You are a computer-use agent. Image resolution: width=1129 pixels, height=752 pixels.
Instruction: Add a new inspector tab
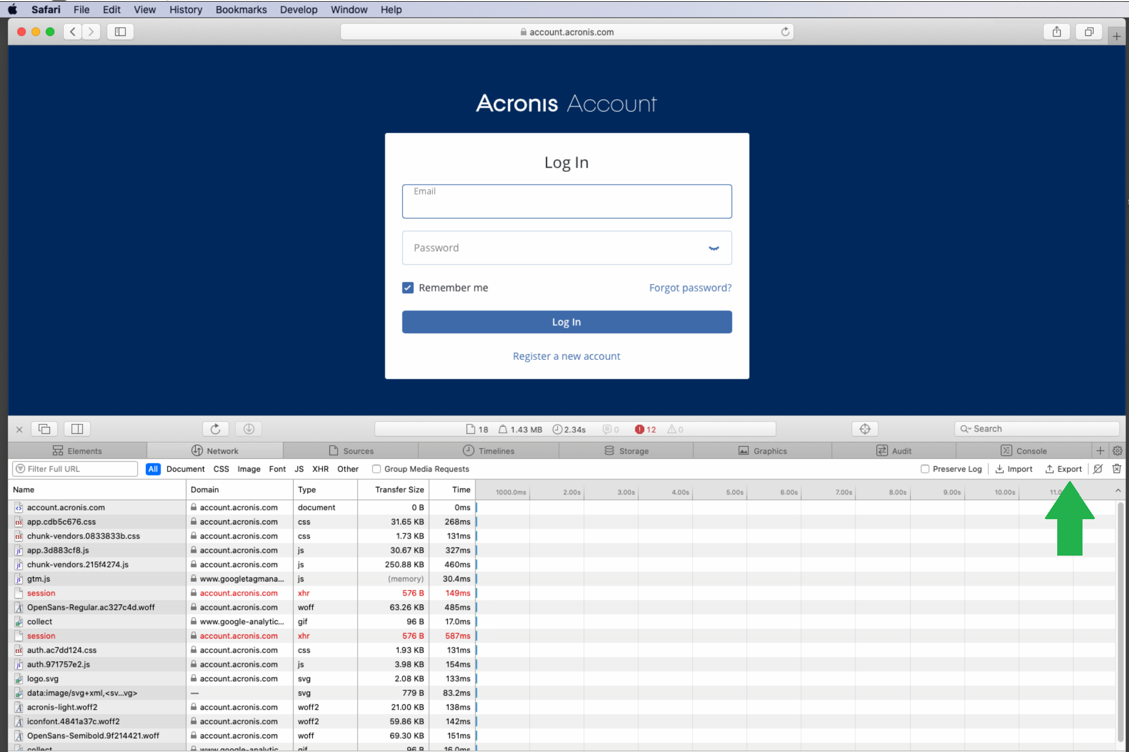click(x=1100, y=451)
